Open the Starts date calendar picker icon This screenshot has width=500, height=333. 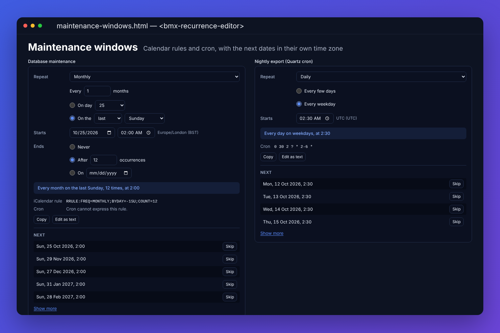coord(109,133)
